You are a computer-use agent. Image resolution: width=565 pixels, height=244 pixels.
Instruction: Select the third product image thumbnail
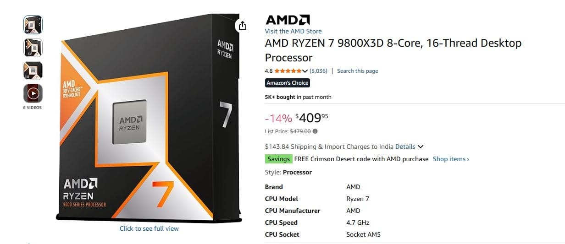pos(33,70)
